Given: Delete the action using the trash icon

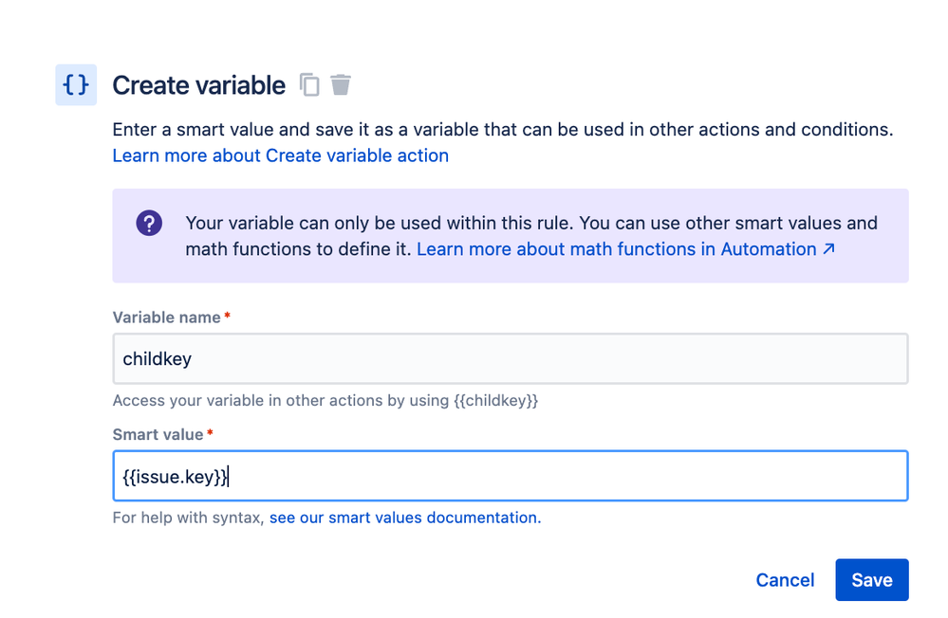Looking at the screenshot, I should point(341,85).
